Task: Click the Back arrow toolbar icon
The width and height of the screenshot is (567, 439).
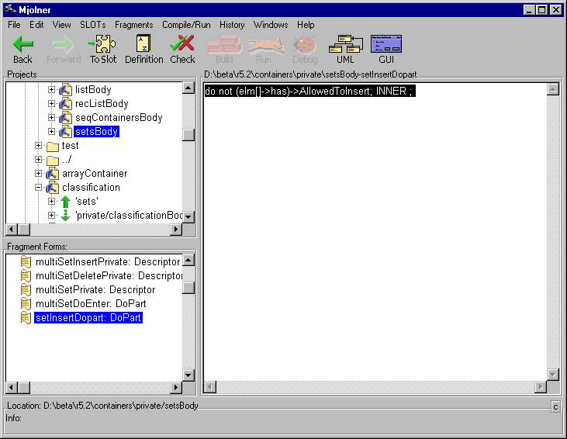Action: [x=23, y=44]
